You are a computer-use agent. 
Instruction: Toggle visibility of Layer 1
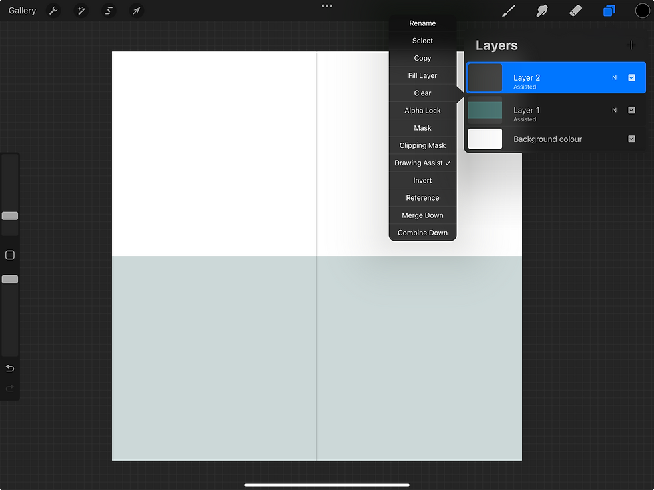pyautogui.click(x=631, y=110)
